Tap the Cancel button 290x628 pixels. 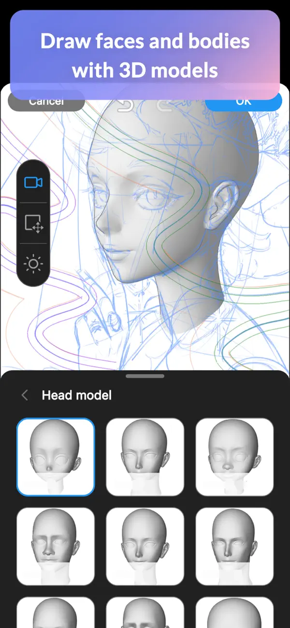tap(46, 100)
